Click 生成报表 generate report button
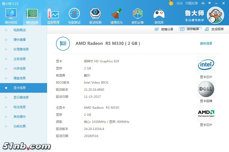 [x=214, y=29]
